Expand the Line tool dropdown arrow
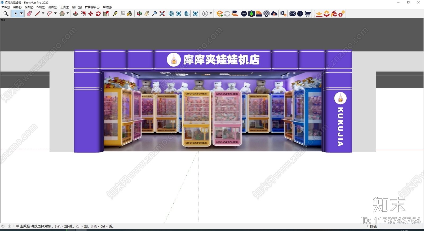The height and width of the screenshot is (231, 424). [43, 13]
